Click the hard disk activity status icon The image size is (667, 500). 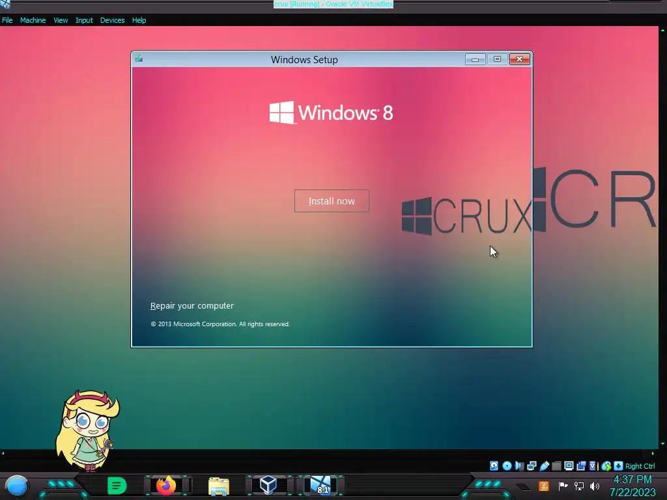click(x=494, y=466)
